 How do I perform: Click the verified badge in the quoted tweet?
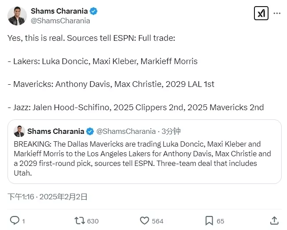coord(90,131)
